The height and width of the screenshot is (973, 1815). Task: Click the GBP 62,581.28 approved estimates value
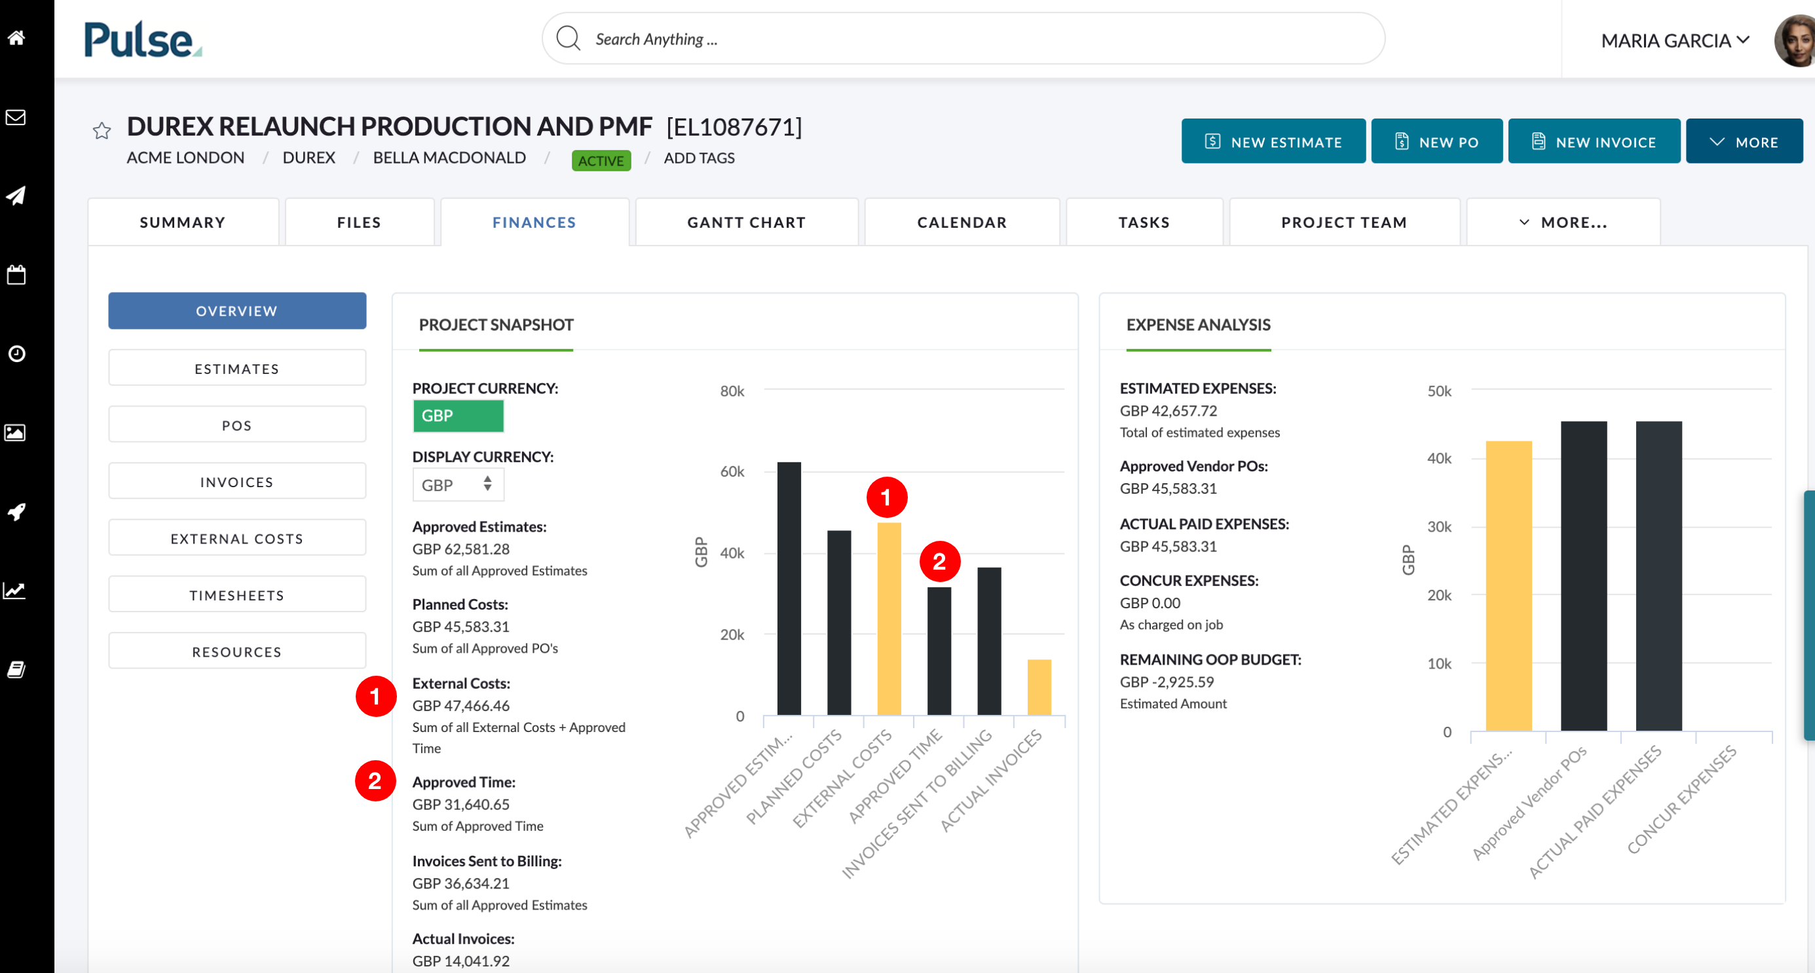point(461,549)
